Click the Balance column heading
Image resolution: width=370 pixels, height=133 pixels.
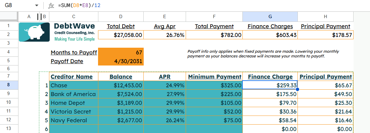(x=121, y=77)
